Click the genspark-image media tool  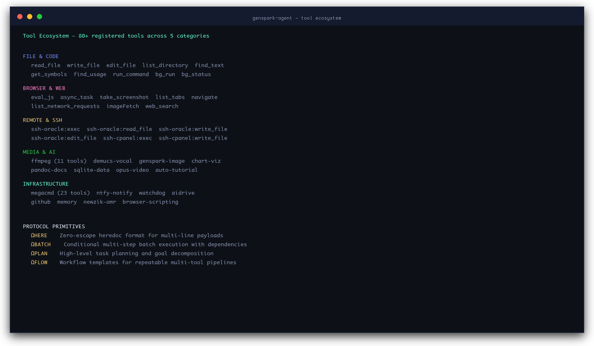coord(162,161)
